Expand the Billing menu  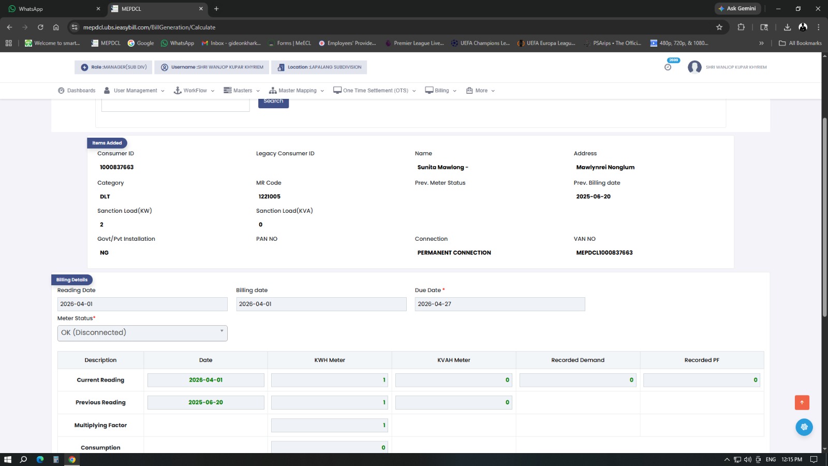click(441, 91)
